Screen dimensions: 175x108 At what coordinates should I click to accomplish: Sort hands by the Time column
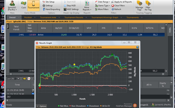coord(17,85)
